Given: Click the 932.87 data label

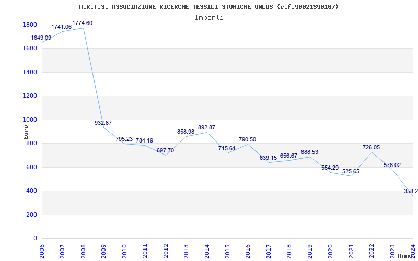Looking at the screenshot, I should coord(103,123).
